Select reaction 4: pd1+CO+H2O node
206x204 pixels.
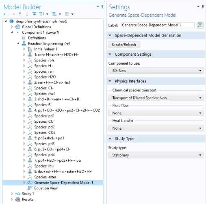[67, 110]
